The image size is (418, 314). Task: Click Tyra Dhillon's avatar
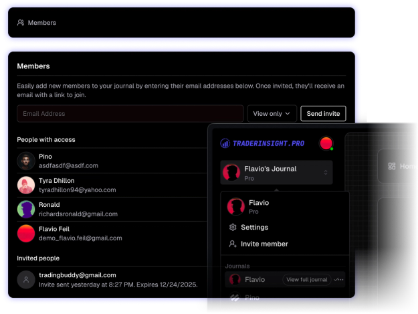[26, 185]
